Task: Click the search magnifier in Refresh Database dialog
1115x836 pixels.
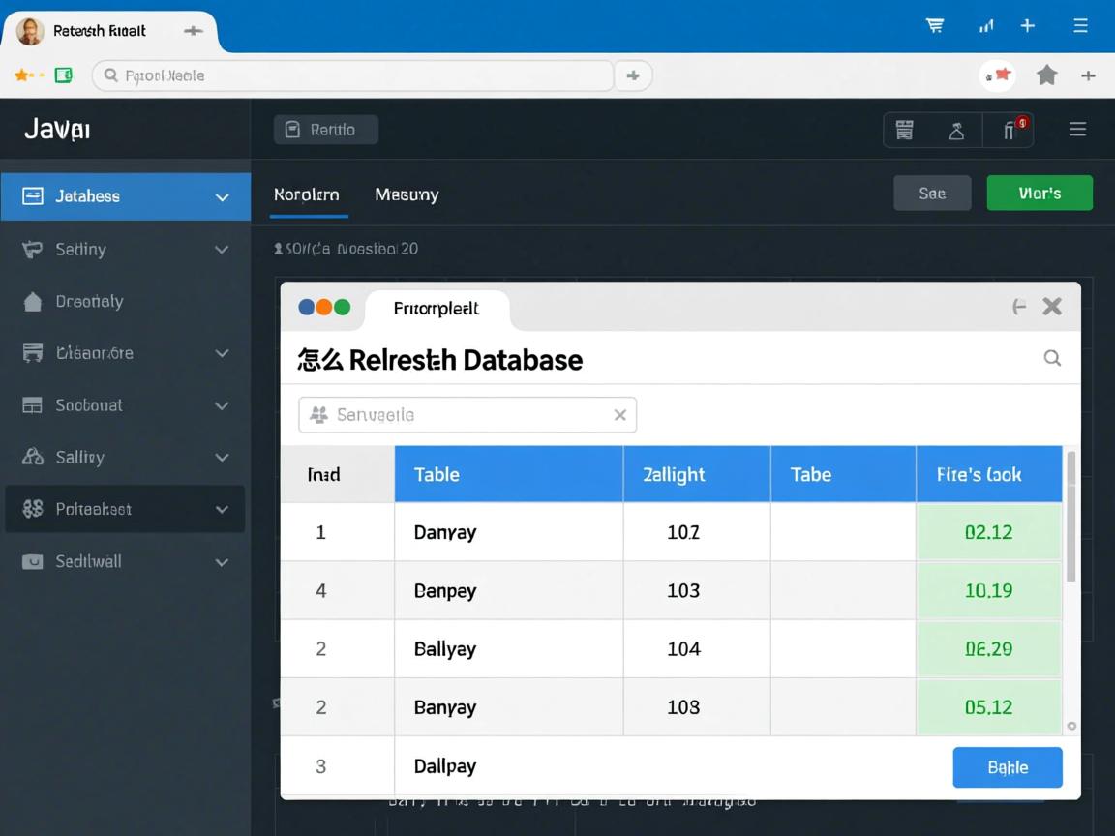Action: [1052, 358]
